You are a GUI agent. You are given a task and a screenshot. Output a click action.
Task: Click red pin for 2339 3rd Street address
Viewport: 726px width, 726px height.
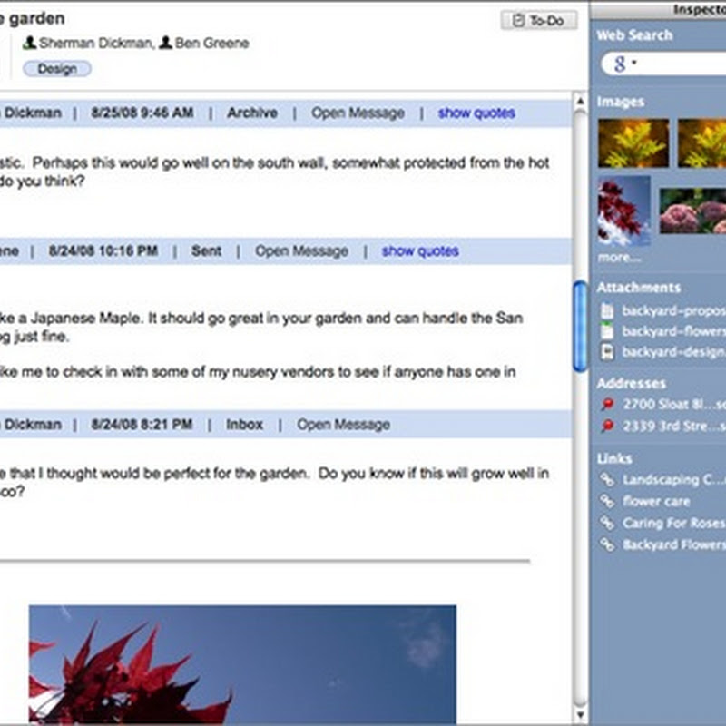pos(607,426)
